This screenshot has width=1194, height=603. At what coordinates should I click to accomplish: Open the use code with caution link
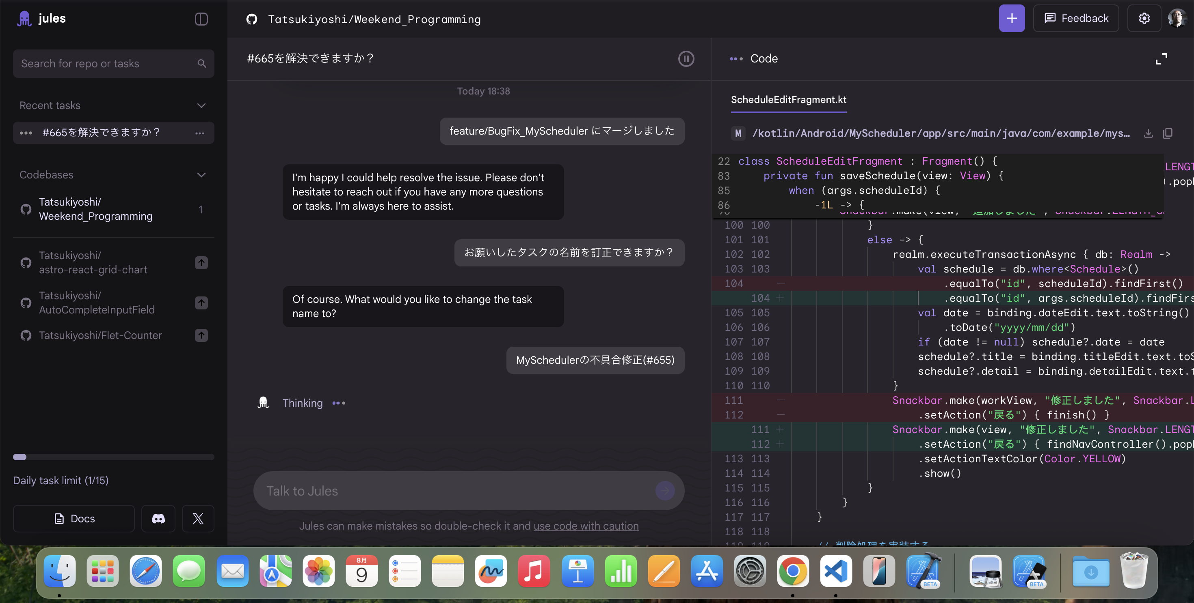pyautogui.click(x=586, y=526)
